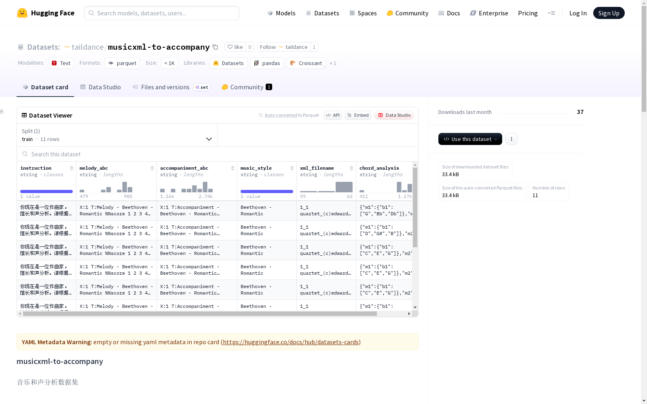Go to Models in the top navigation
This screenshot has height=404, width=647.
281,13
